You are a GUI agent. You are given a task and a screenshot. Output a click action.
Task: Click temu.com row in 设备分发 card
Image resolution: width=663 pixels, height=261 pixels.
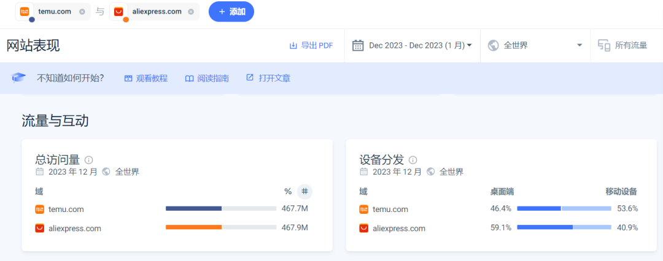pyautogui.click(x=499, y=209)
